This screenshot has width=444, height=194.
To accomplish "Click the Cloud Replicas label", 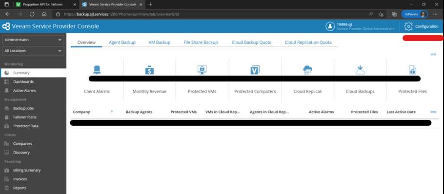I will pyautogui.click(x=307, y=92).
